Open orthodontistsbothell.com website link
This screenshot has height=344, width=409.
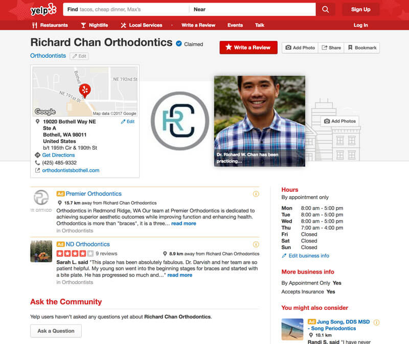71,170
